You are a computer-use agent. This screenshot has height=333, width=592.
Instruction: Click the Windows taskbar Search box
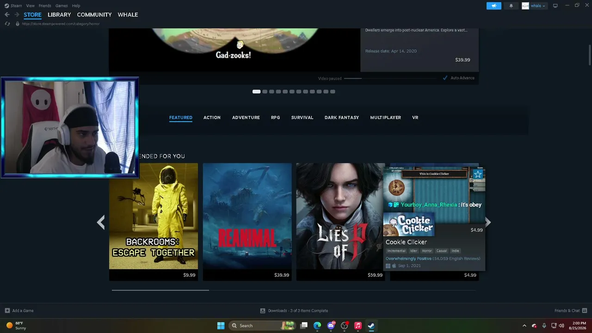tap(263, 326)
